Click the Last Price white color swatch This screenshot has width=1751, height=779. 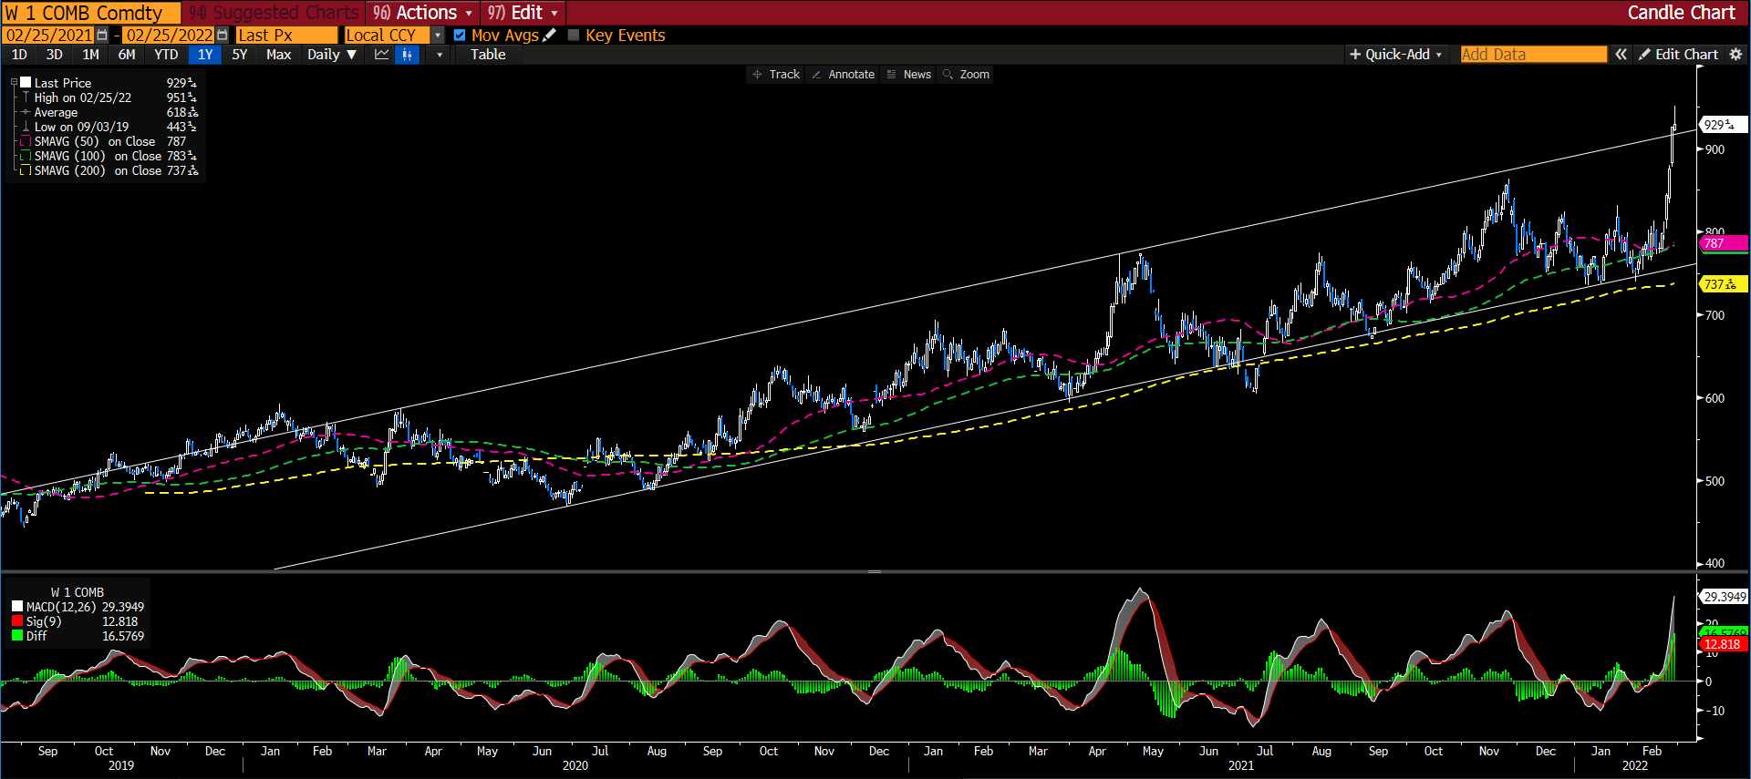26,83
